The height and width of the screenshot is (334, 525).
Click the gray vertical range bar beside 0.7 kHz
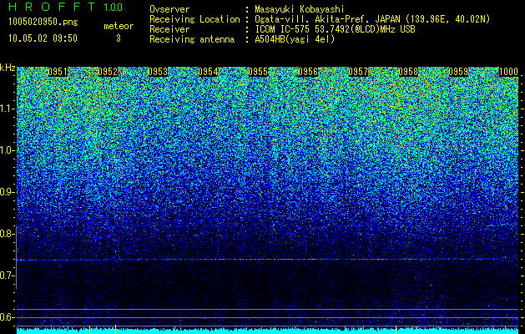[16, 257]
